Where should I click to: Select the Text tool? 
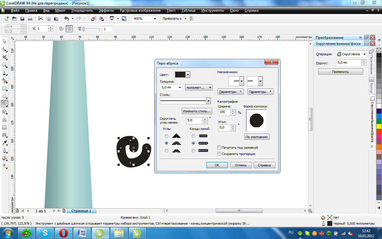coord(4,119)
